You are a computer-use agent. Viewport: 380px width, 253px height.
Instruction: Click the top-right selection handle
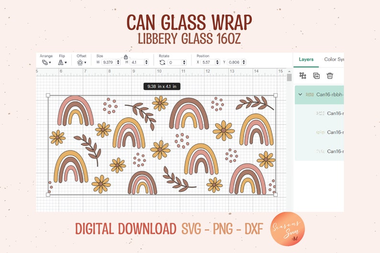(276, 95)
